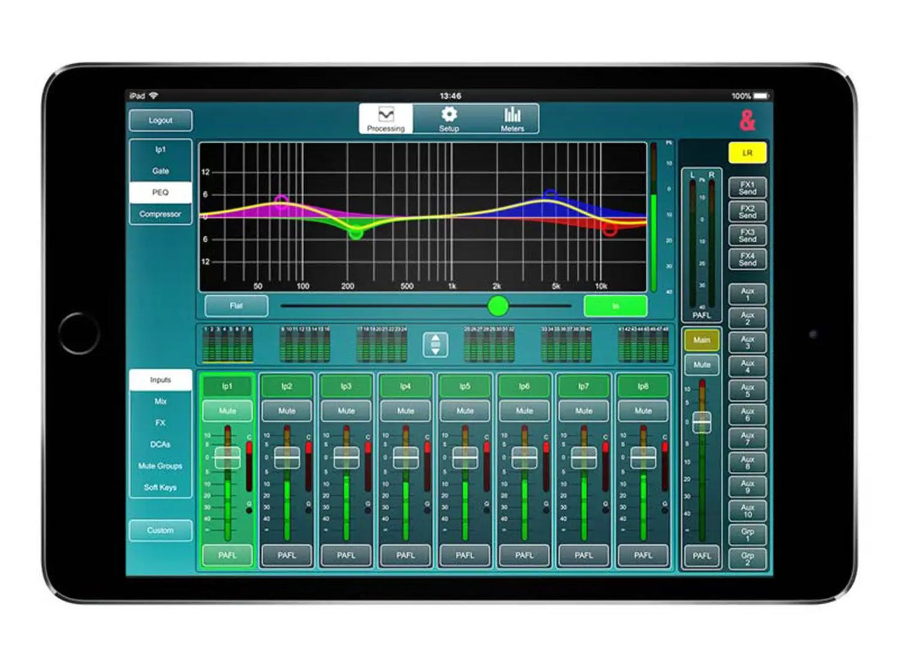Jump to channels 9-16 meter bank
The height and width of the screenshot is (667, 899).
305,344
